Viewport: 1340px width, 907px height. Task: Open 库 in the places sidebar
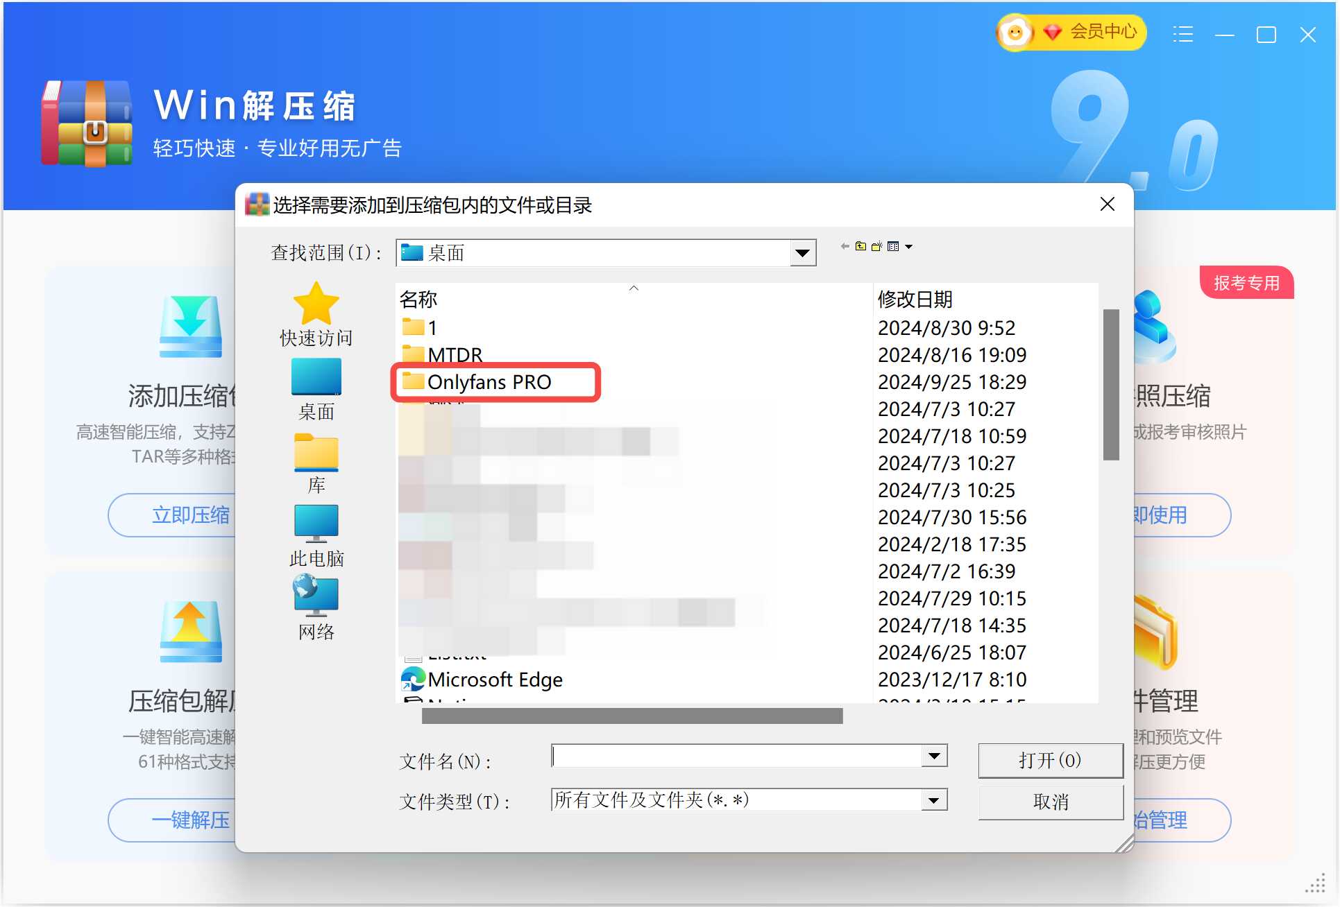pos(316,463)
